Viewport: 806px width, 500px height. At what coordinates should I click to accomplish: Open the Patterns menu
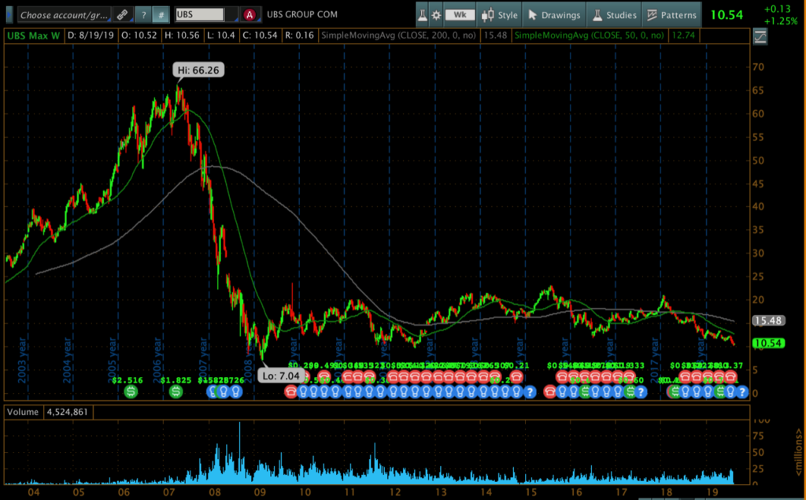point(671,15)
